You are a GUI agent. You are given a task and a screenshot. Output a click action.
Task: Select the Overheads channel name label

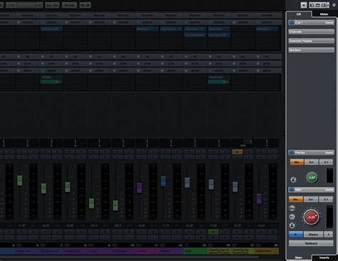click(x=76, y=251)
